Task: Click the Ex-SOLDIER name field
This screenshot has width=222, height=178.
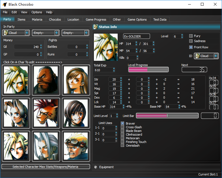Action: [137, 36]
